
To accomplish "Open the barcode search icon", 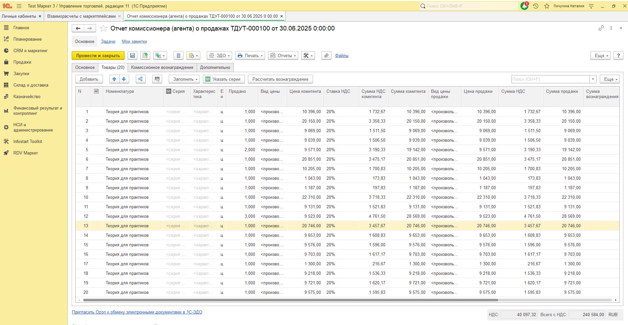I will click(157, 79).
